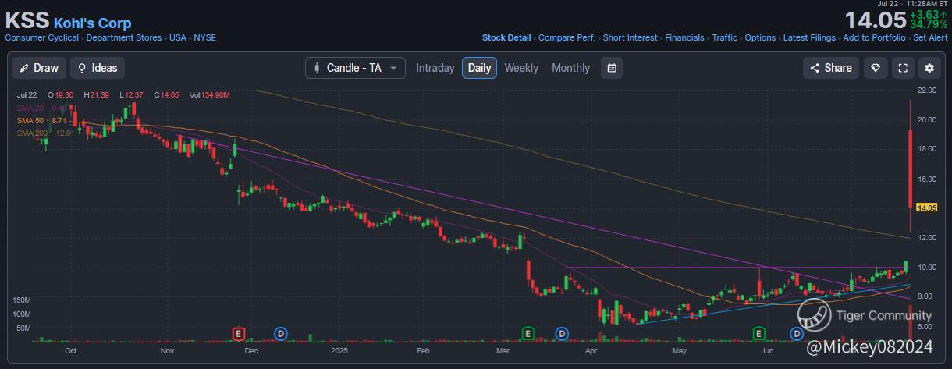Image resolution: width=952 pixels, height=369 pixels.
Task: Click the red earnings E marker near December
Action: 240,334
